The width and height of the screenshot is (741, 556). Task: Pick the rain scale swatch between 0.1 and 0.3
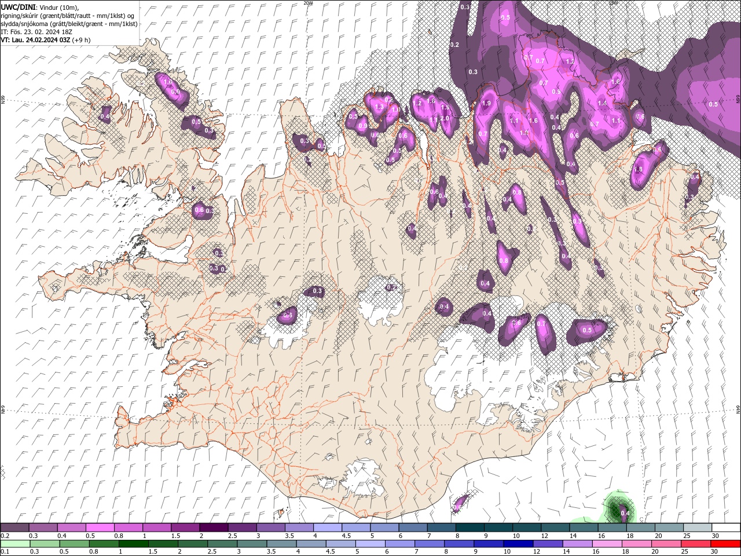pos(14,544)
